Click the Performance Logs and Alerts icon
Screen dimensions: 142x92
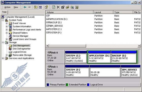[x=10, y=30]
